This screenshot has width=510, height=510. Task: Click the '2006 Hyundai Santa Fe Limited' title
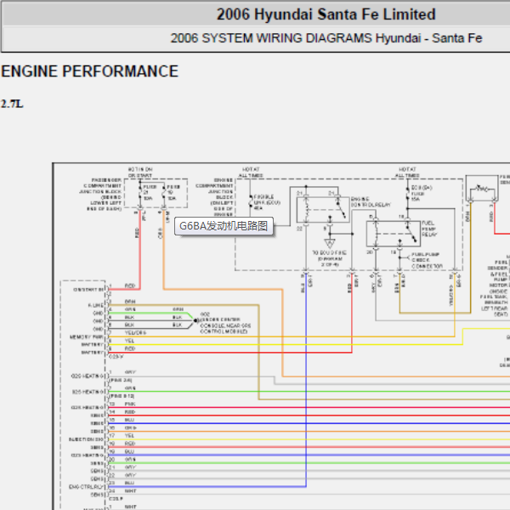pos(326,14)
